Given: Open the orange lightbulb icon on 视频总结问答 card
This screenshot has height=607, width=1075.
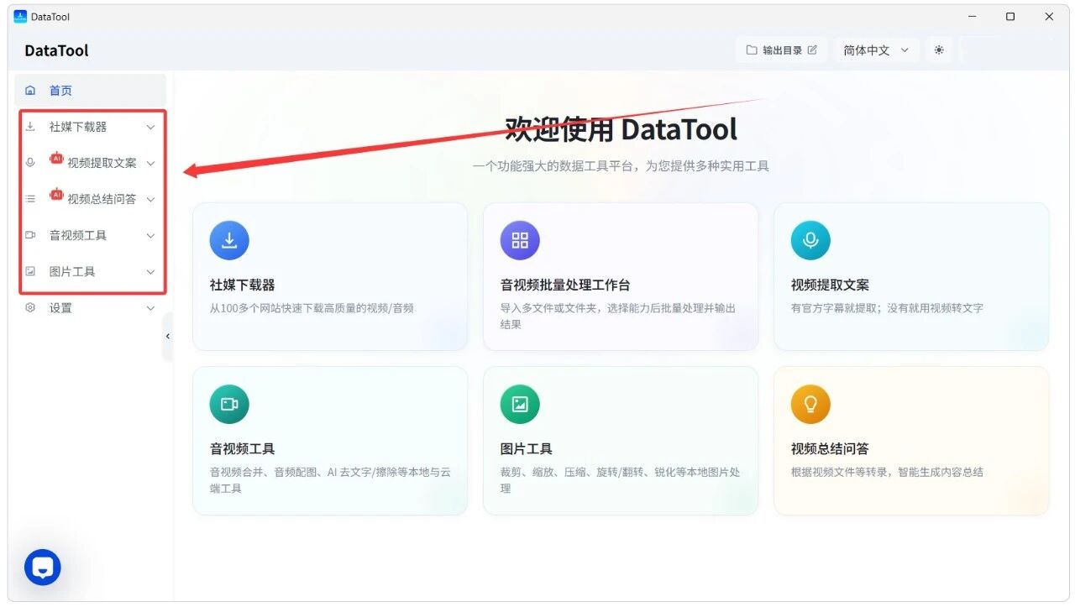Looking at the screenshot, I should point(810,405).
